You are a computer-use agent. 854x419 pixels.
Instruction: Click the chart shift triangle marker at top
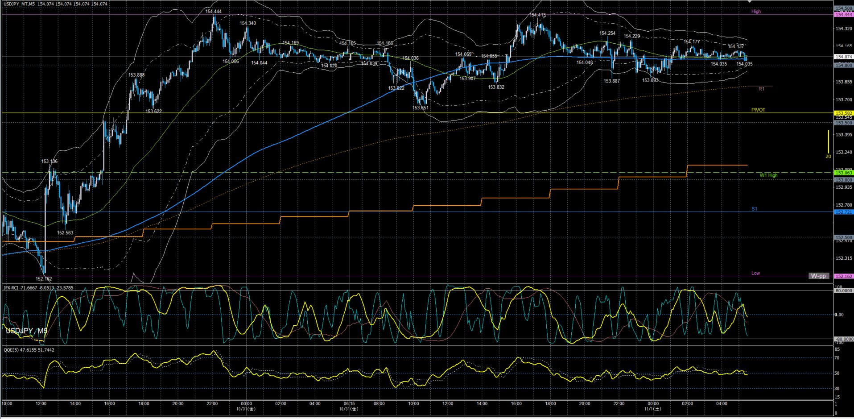tap(750, 2)
